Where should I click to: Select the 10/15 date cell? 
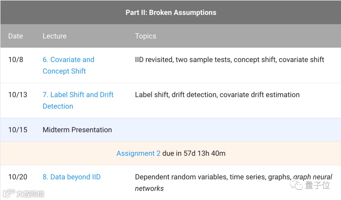(x=18, y=130)
